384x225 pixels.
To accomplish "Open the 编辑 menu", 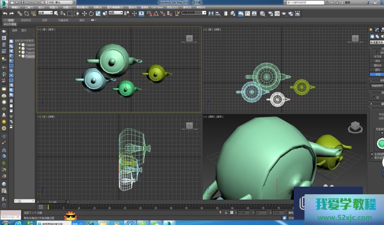I will [x=16, y=7].
